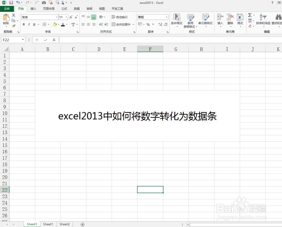Click the camera icon in quick access toolbar

coord(44,3)
